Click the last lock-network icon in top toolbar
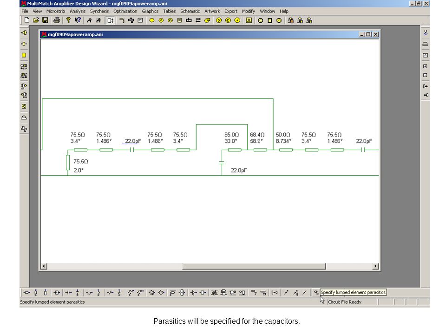 click(309, 20)
